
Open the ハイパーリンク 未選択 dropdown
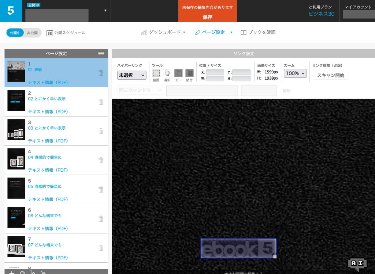click(131, 75)
